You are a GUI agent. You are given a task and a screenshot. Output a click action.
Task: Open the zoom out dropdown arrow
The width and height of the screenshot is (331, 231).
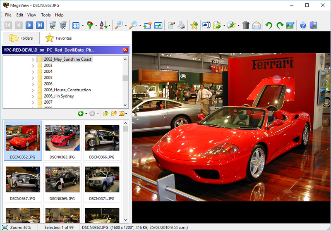click(140, 26)
